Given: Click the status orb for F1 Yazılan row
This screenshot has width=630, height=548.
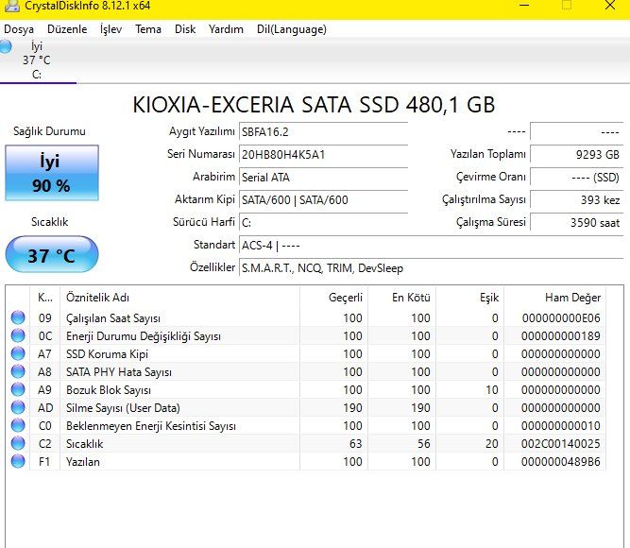Looking at the screenshot, I should tap(18, 461).
